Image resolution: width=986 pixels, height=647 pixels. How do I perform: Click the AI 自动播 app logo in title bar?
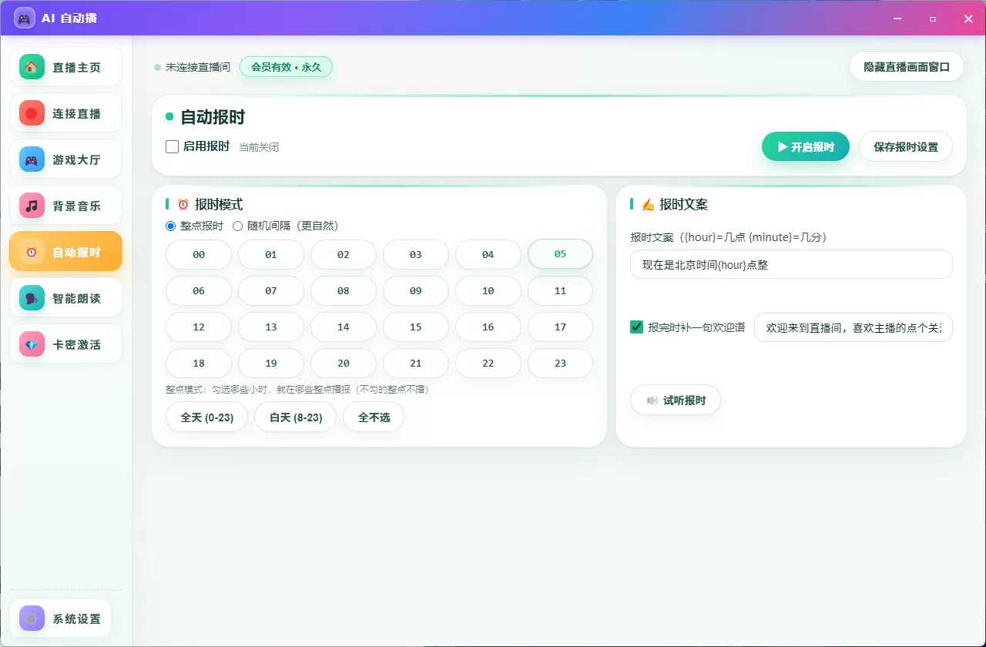[25, 18]
